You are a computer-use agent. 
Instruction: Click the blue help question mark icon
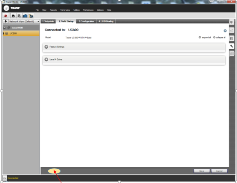pyautogui.click(x=225, y=31)
